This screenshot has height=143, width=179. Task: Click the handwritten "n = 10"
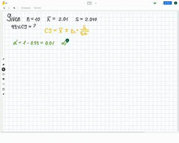click(33, 19)
